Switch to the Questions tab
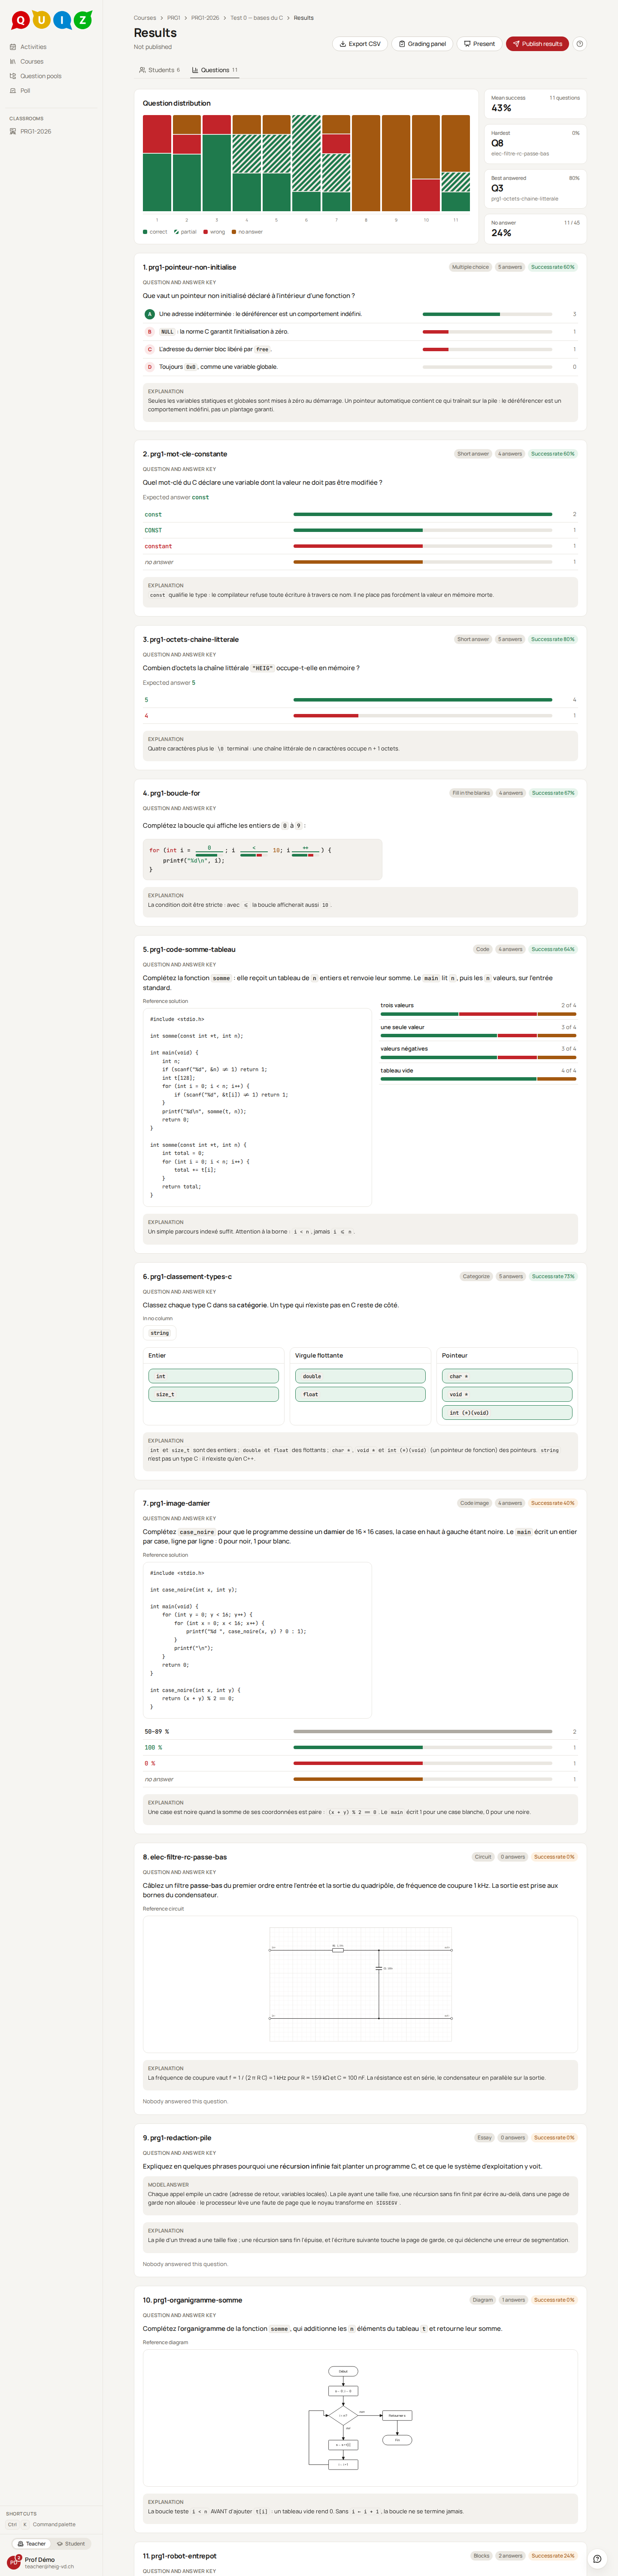Image resolution: width=618 pixels, height=2576 pixels. [215, 70]
